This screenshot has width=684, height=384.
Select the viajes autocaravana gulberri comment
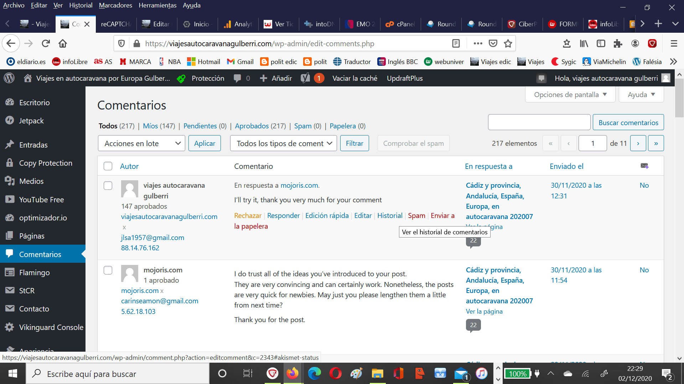coord(108,186)
